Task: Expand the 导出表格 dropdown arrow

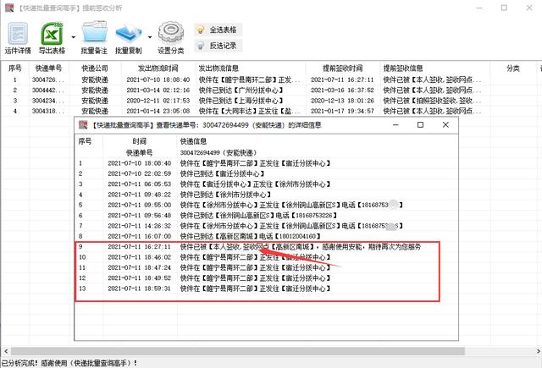Action: pyautogui.click(x=74, y=36)
